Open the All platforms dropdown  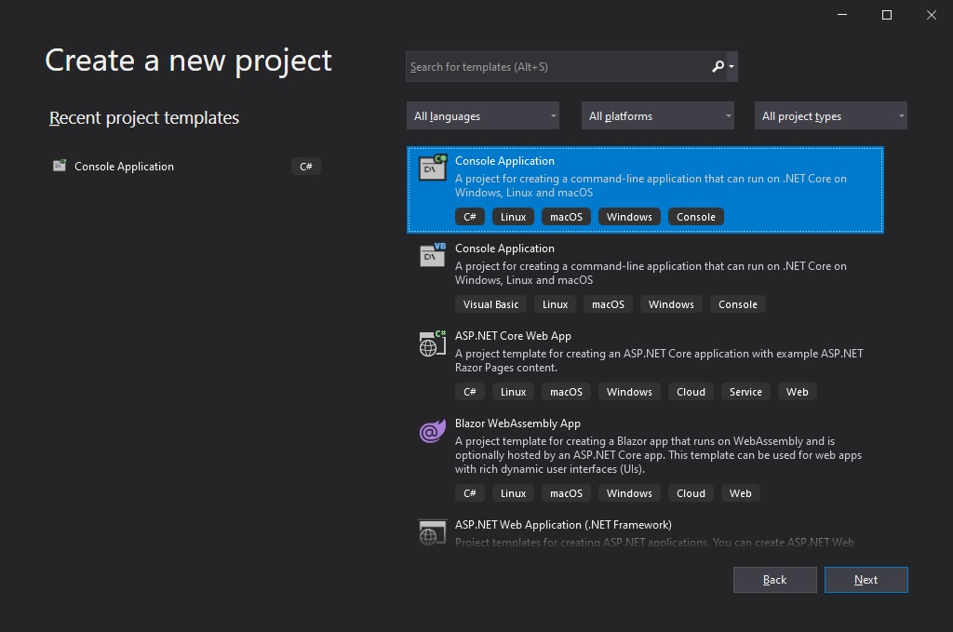pyautogui.click(x=657, y=115)
